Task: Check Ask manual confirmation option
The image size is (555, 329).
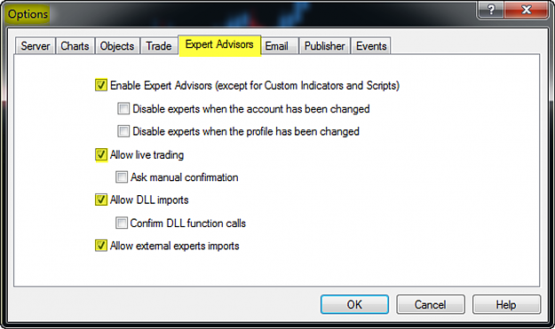Action: (x=122, y=177)
